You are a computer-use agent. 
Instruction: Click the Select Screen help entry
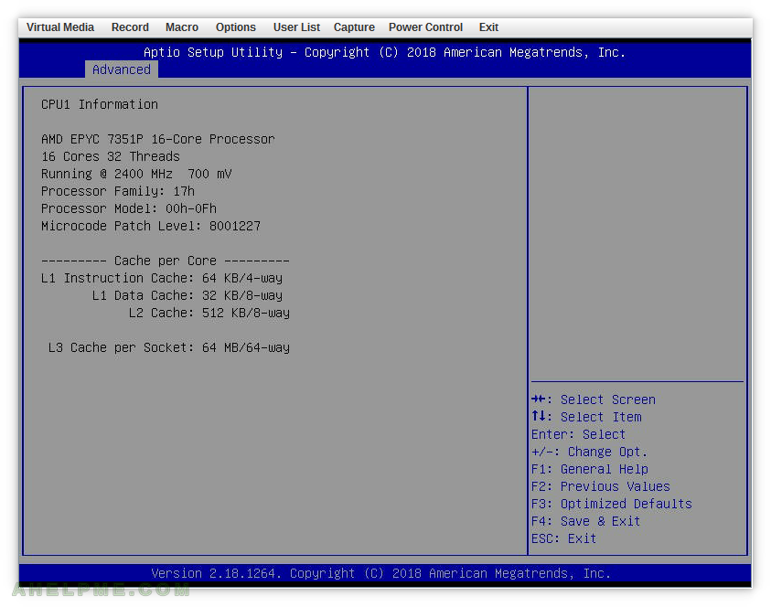(x=594, y=399)
